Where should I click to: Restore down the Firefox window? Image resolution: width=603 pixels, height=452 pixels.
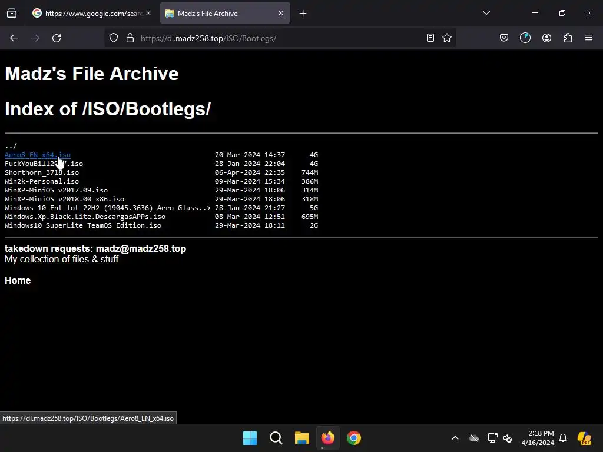562,13
